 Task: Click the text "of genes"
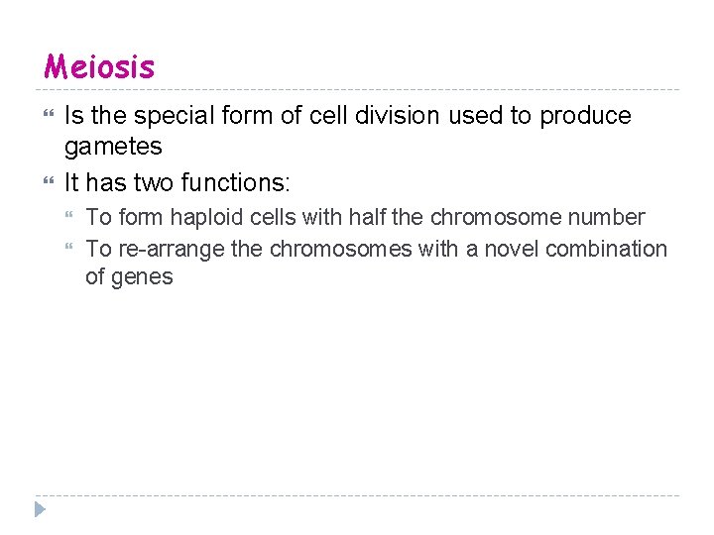coord(129,277)
